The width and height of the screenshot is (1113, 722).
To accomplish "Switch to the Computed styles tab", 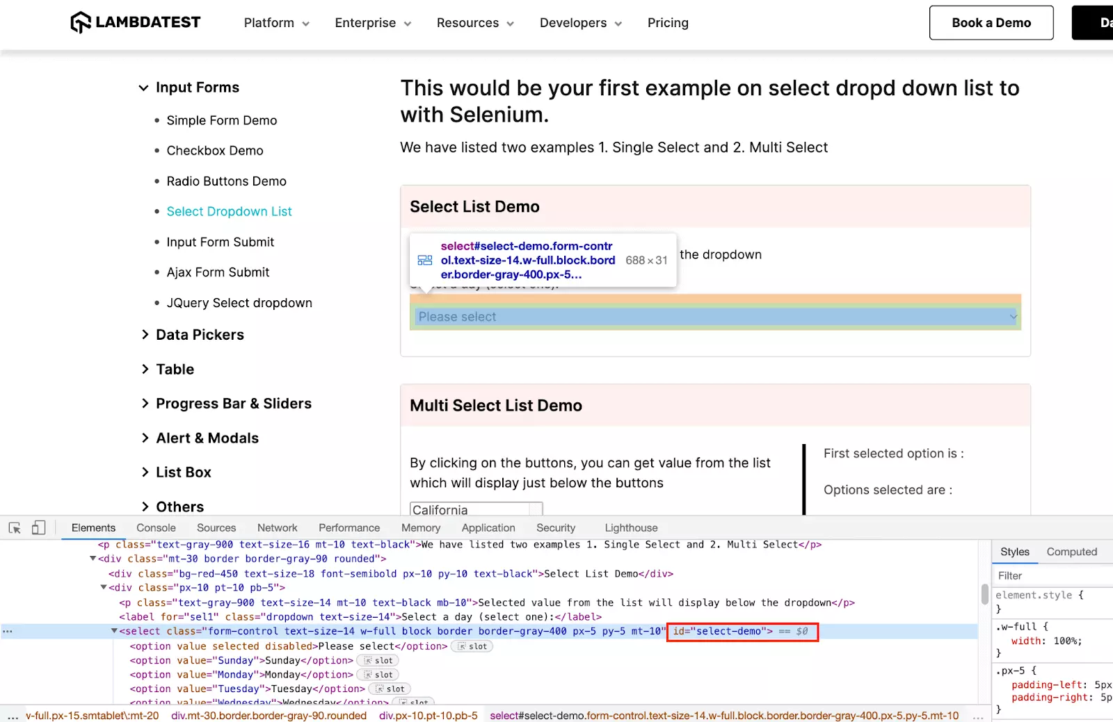I will tap(1071, 552).
